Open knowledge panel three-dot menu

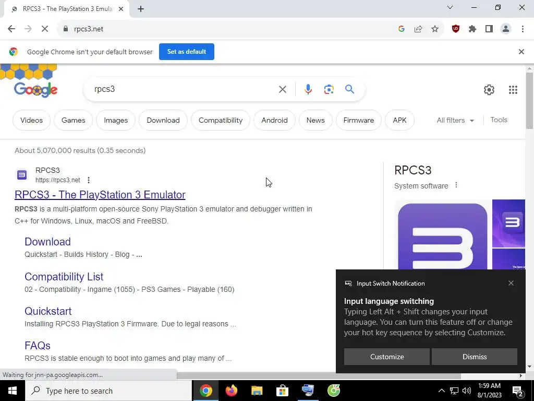point(456,185)
